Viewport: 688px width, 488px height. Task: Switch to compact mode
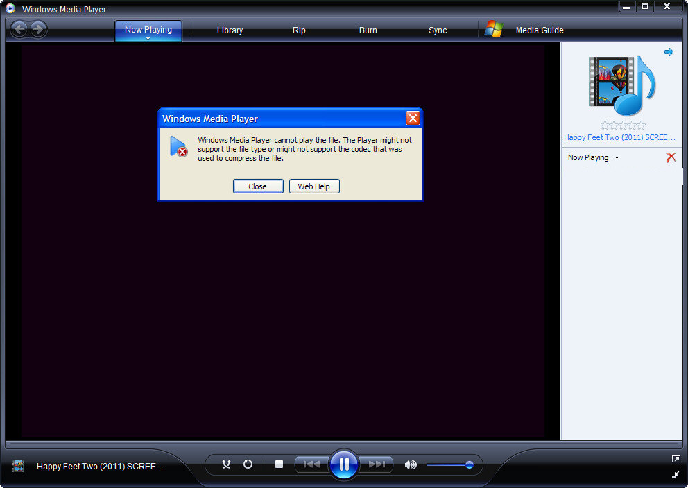point(676,474)
